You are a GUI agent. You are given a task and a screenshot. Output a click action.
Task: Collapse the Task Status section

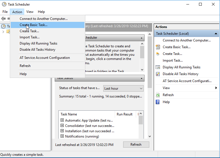[x=142, y=78]
